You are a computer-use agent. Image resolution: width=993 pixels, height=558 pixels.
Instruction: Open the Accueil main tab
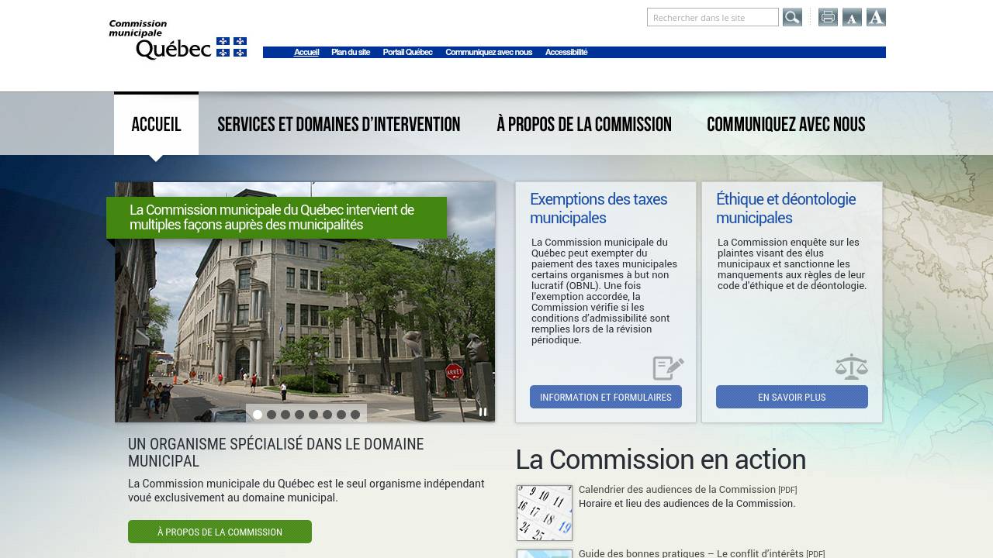click(x=156, y=124)
